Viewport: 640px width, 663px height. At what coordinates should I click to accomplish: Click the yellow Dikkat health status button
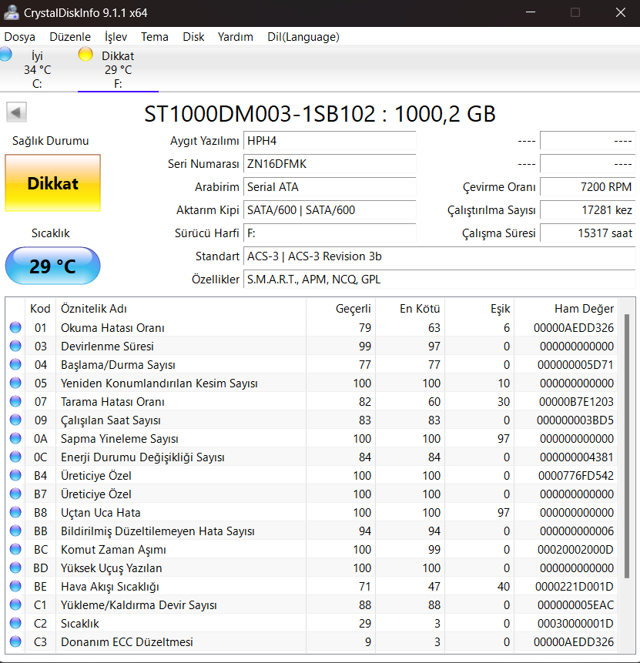(53, 183)
